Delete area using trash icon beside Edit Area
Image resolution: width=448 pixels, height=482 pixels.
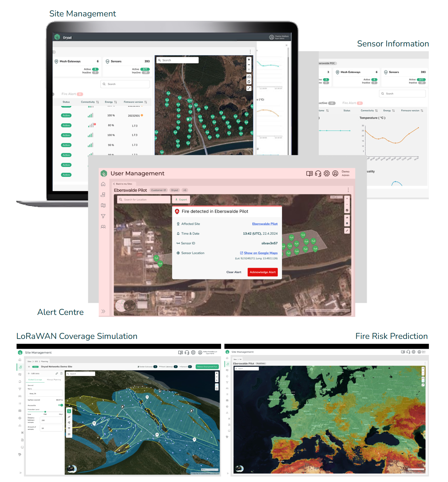pos(61,373)
